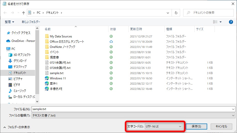Select Office のカスタム テンプレート folder icon

click(47, 42)
